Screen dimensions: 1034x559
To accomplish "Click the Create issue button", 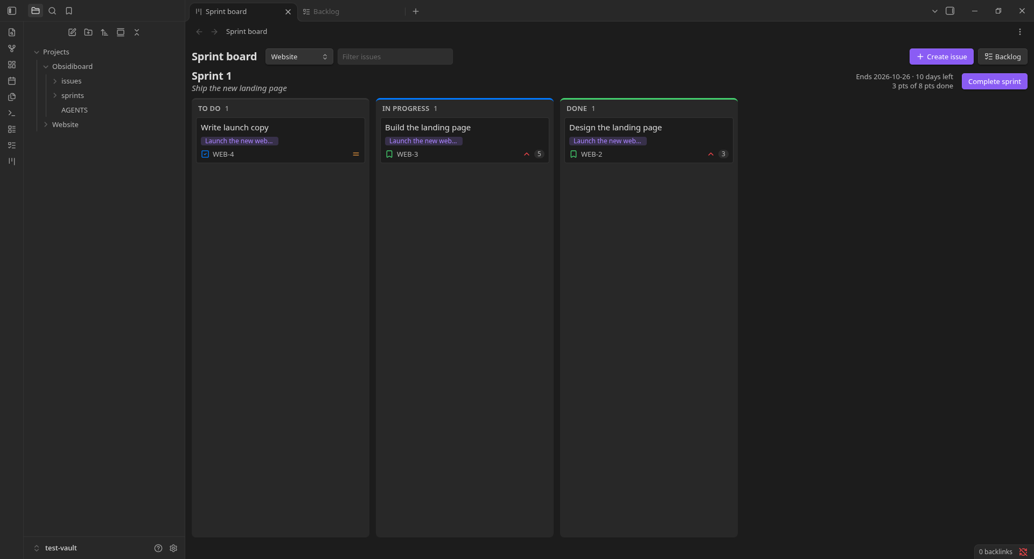I will pos(941,57).
